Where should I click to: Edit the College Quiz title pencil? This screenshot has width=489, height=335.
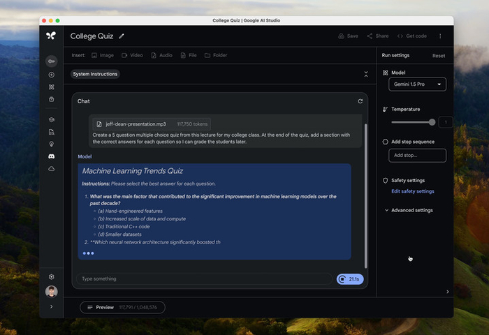pyautogui.click(x=122, y=36)
